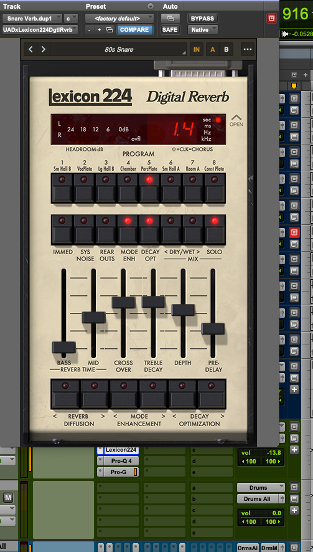
Task: Open the Preset settings dropdown arrow
Action: pyautogui.click(x=151, y=6)
